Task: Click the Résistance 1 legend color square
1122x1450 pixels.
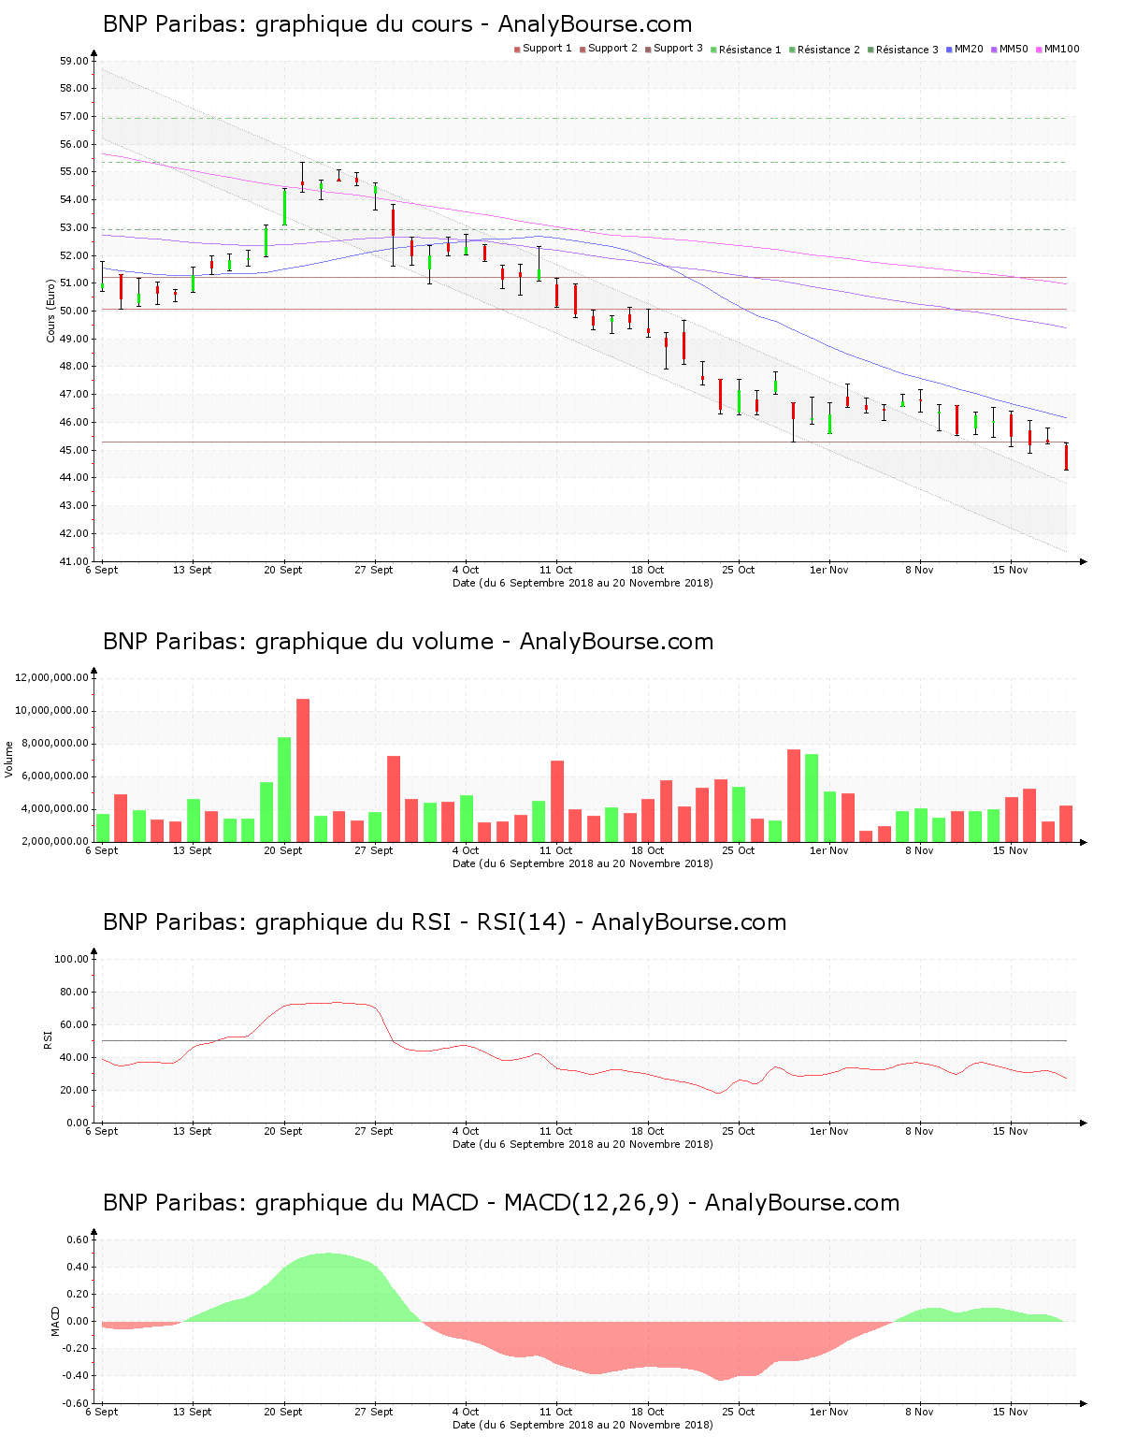Action: [713, 50]
